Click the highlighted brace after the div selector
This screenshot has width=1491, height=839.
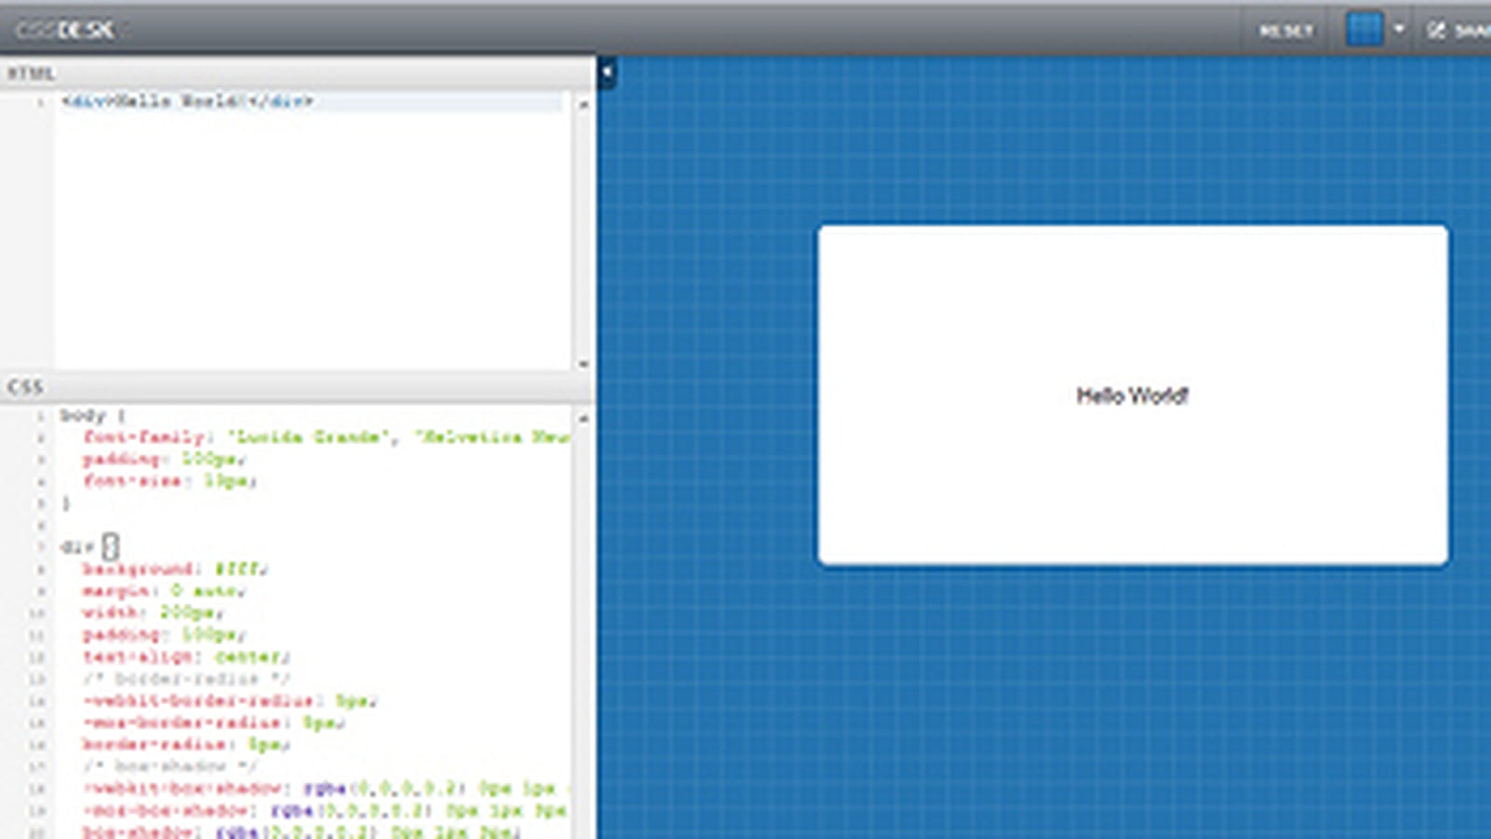[x=111, y=546]
